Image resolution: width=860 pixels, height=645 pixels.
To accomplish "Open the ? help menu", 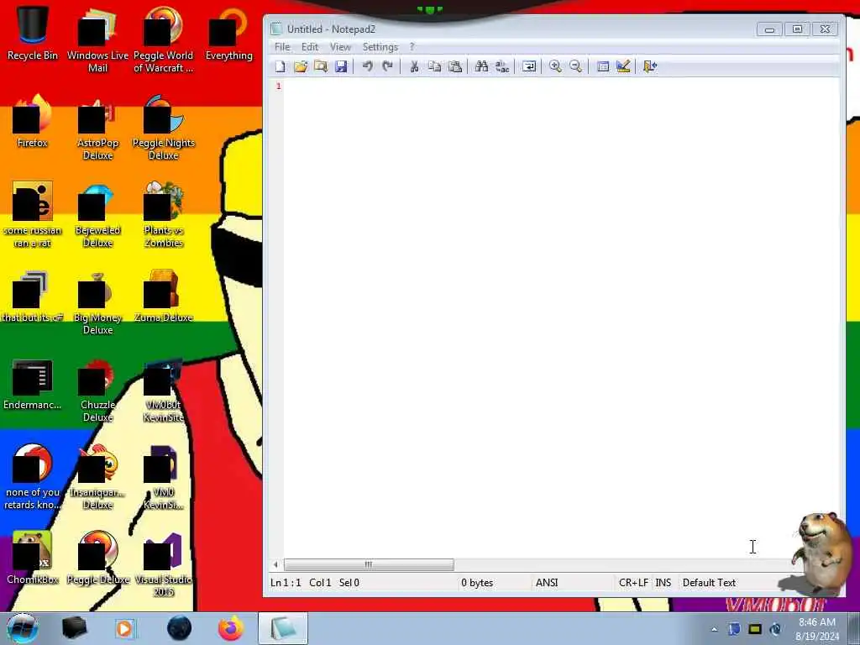I will click(x=412, y=47).
